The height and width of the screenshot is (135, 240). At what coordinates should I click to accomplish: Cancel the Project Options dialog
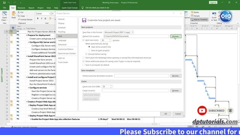click(x=178, y=114)
